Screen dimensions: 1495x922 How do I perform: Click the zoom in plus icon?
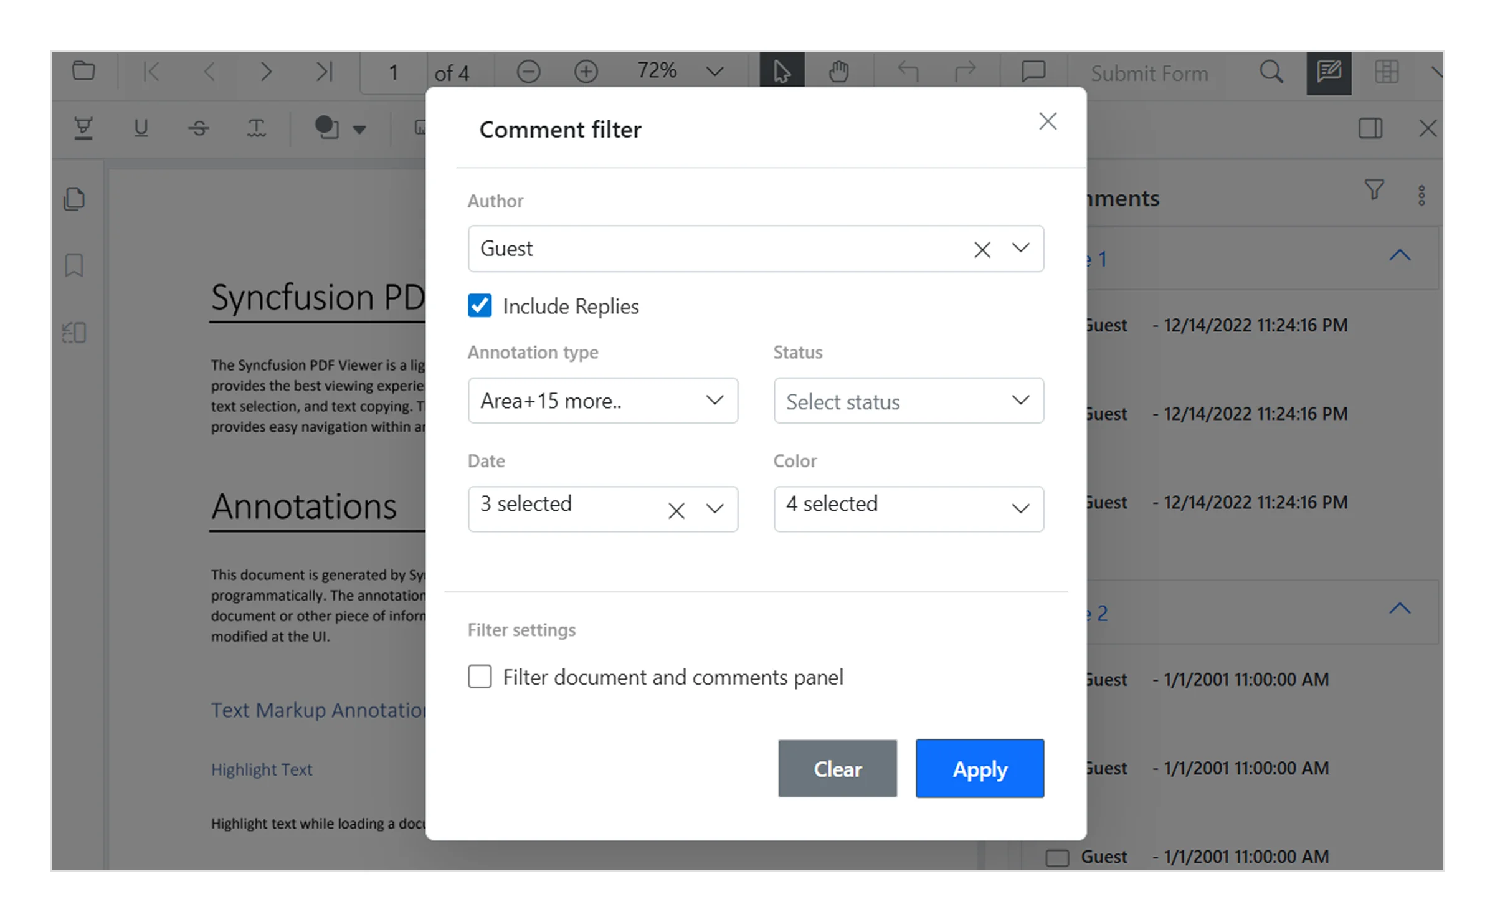pyautogui.click(x=586, y=72)
